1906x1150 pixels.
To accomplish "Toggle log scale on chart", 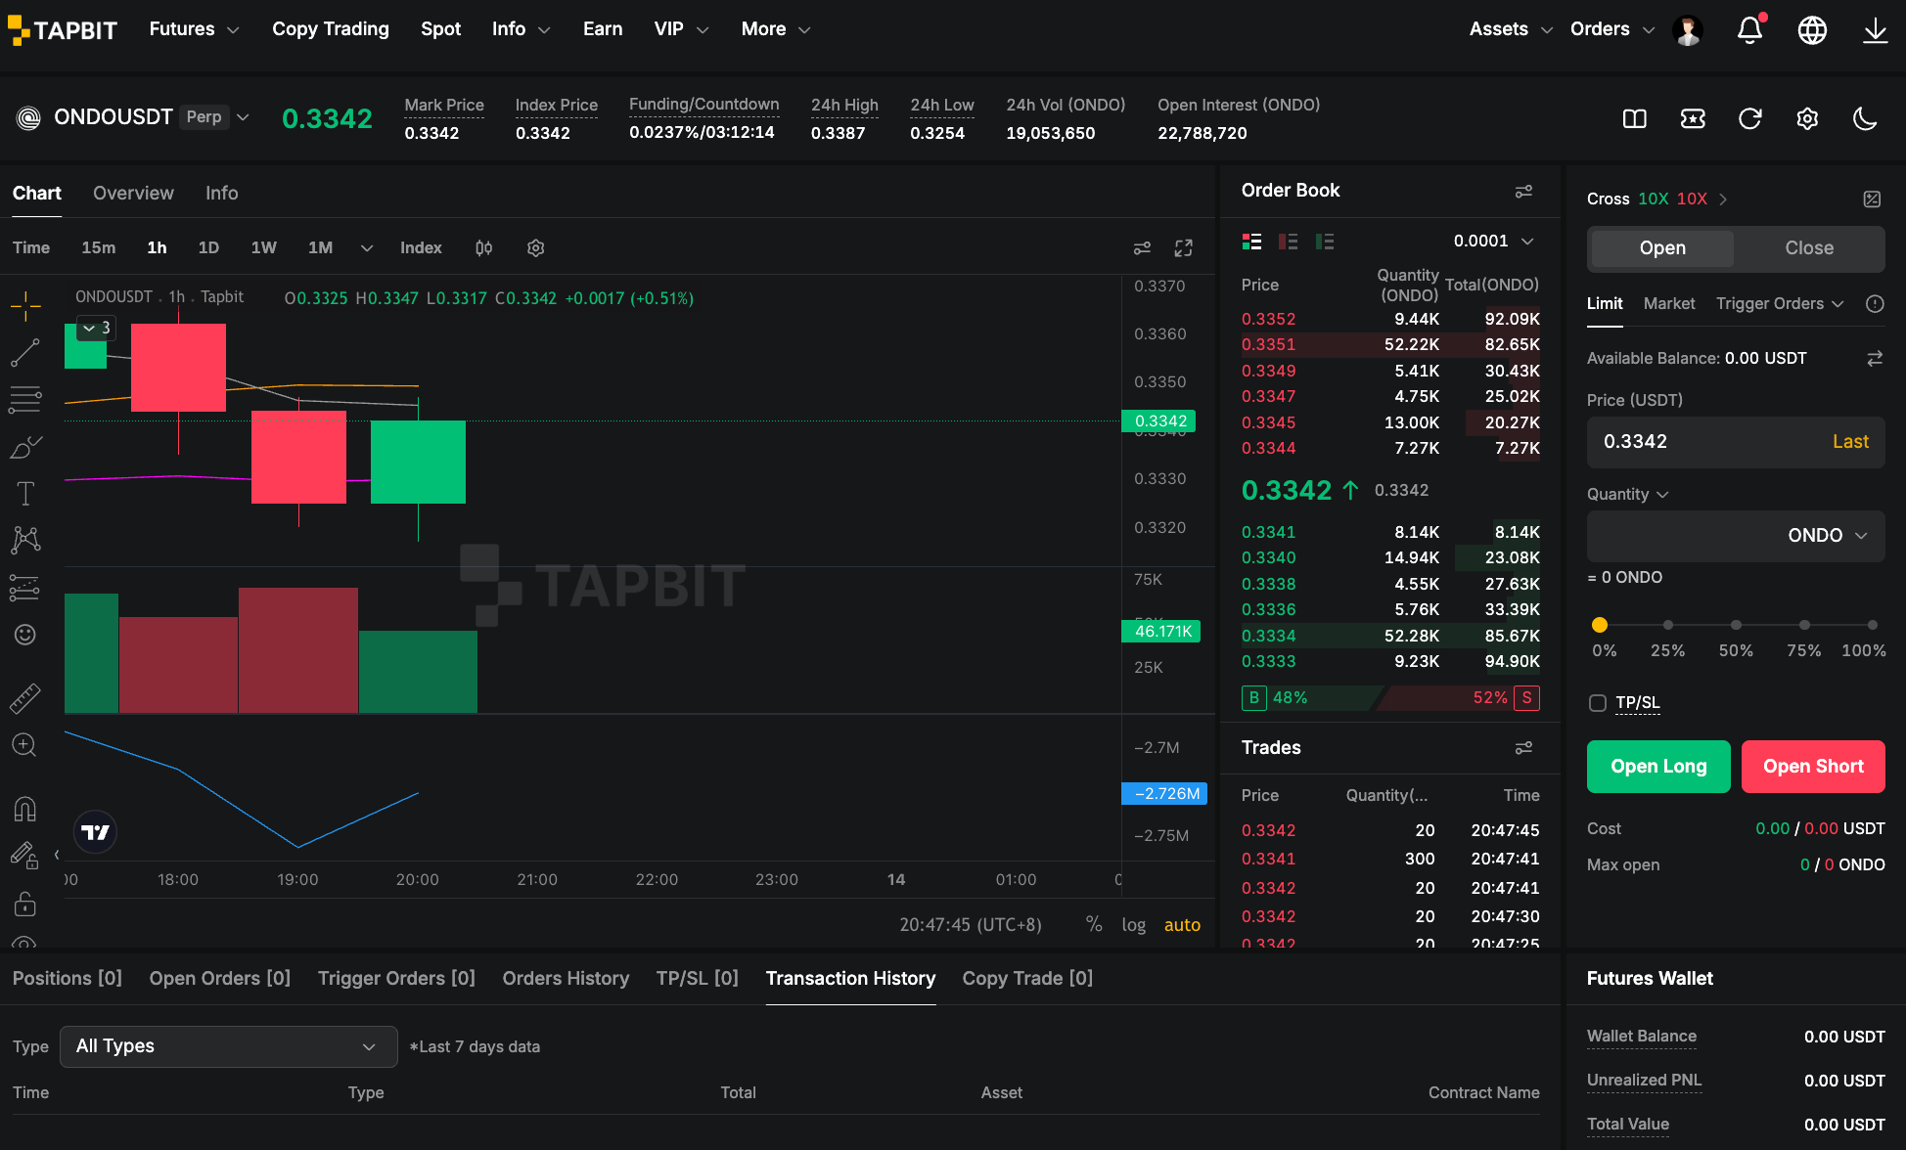I will (1134, 925).
